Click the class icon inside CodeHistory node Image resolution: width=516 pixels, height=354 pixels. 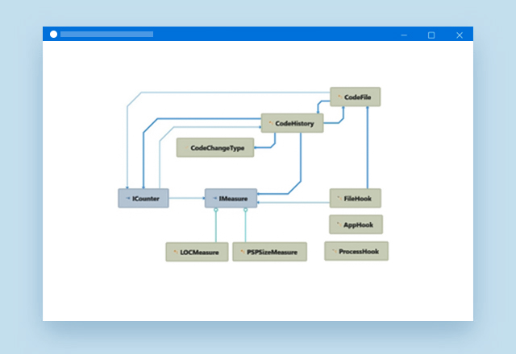pyautogui.click(x=271, y=123)
